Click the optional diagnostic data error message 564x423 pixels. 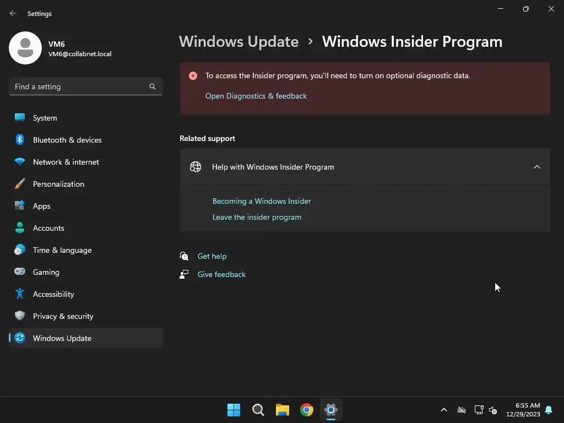338,76
